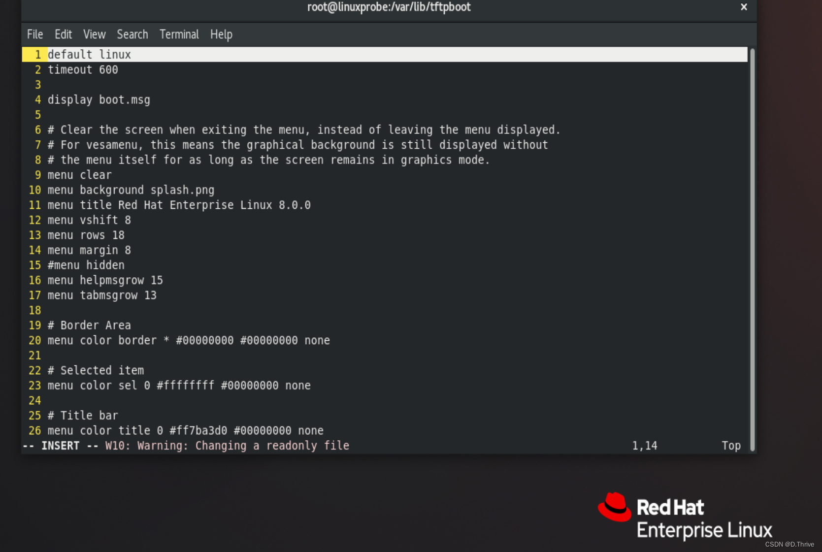Click the cursor position indicator '1,14'

645,445
